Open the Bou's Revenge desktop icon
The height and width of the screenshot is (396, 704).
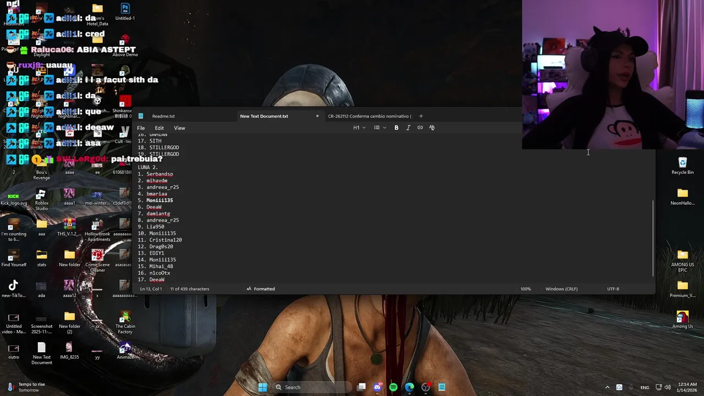coord(41,168)
